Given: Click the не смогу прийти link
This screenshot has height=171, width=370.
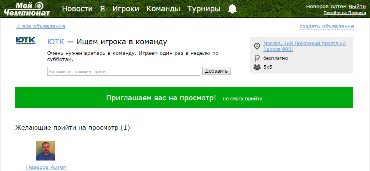Looking at the screenshot, I should point(242,99).
